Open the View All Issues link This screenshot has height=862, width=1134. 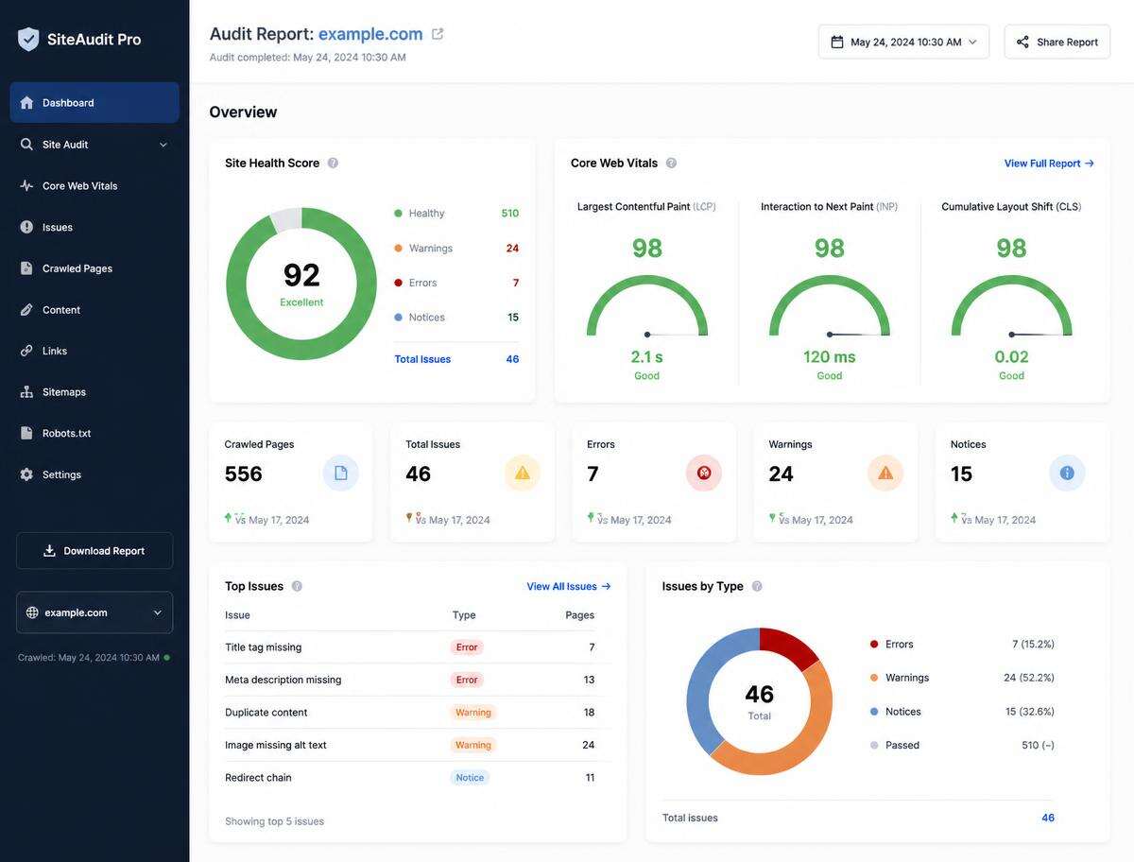(569, 587)
